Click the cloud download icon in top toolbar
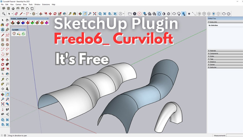The height and width of the screenshot is (137, 243). (179, 14)
